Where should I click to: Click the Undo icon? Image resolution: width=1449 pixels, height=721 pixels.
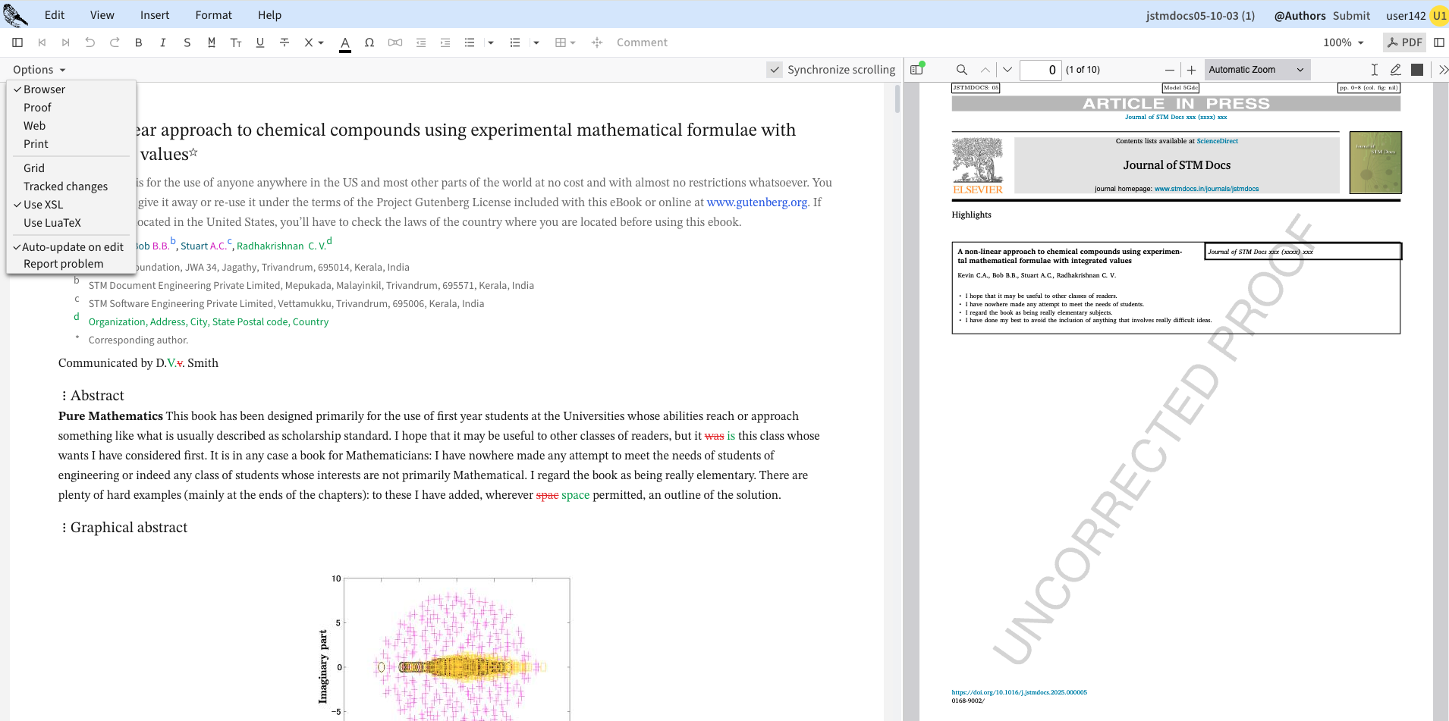[x=90, y=42]
